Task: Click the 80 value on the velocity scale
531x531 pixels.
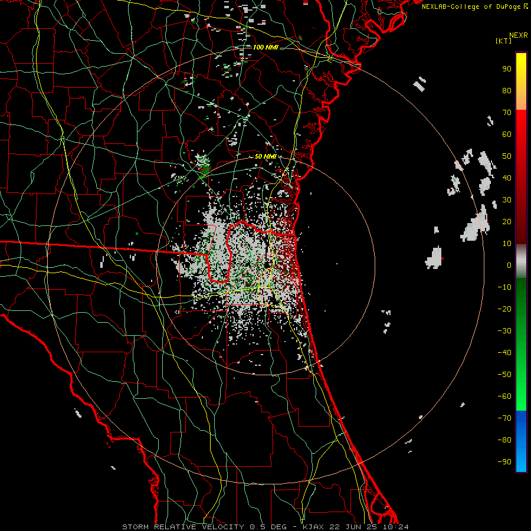Action: [x=507, y=91]
